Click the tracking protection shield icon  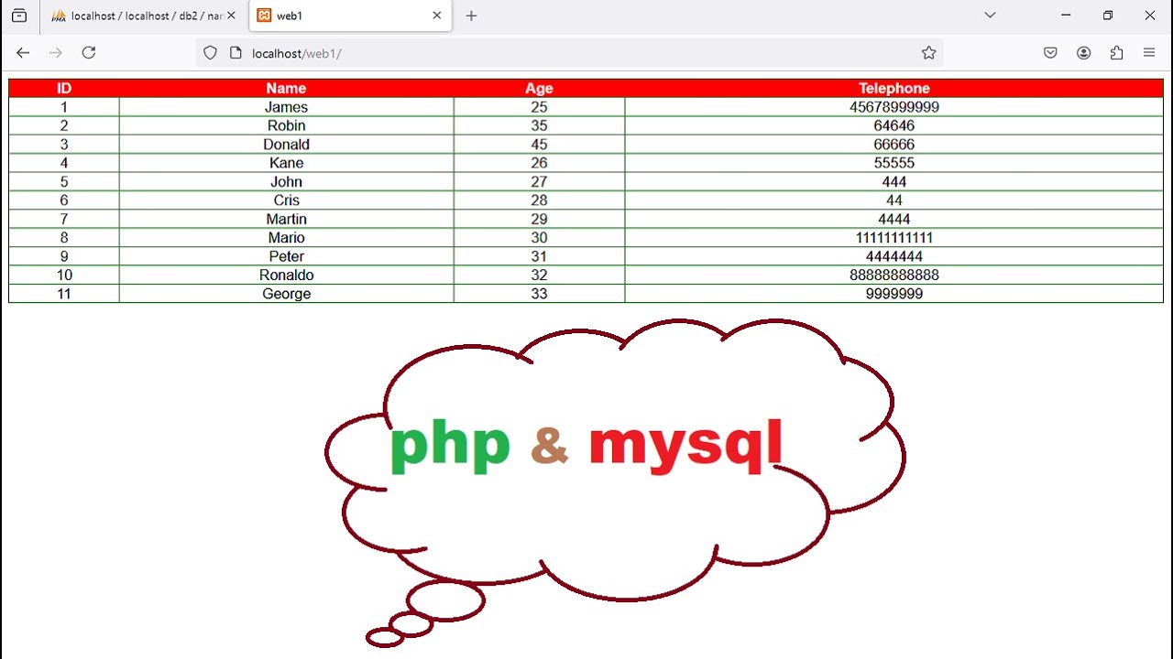(x=210, y=53)
